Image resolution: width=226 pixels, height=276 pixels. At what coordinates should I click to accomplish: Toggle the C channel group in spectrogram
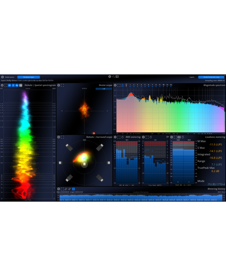pos(13,85)
